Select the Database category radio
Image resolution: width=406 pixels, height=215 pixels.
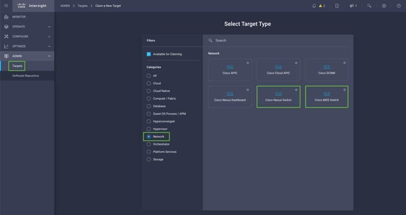(149, 106)
